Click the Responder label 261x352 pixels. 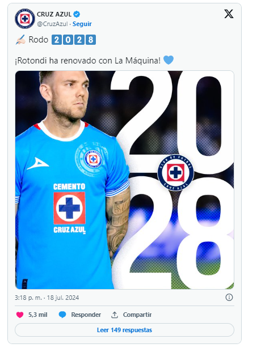click(86, 315)
